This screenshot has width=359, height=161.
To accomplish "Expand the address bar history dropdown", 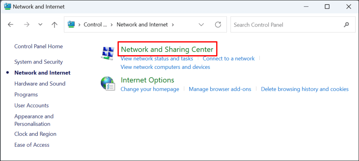I will pyautogui.click(x=201, y=25).
